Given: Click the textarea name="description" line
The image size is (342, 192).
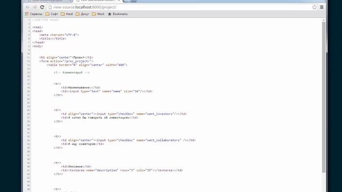Looking at the screenshot, I should click(122, 170).
